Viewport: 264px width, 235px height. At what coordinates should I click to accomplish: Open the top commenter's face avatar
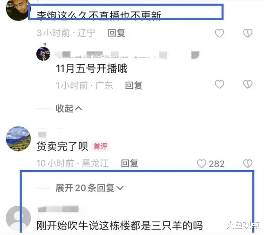tap(17, 10)
